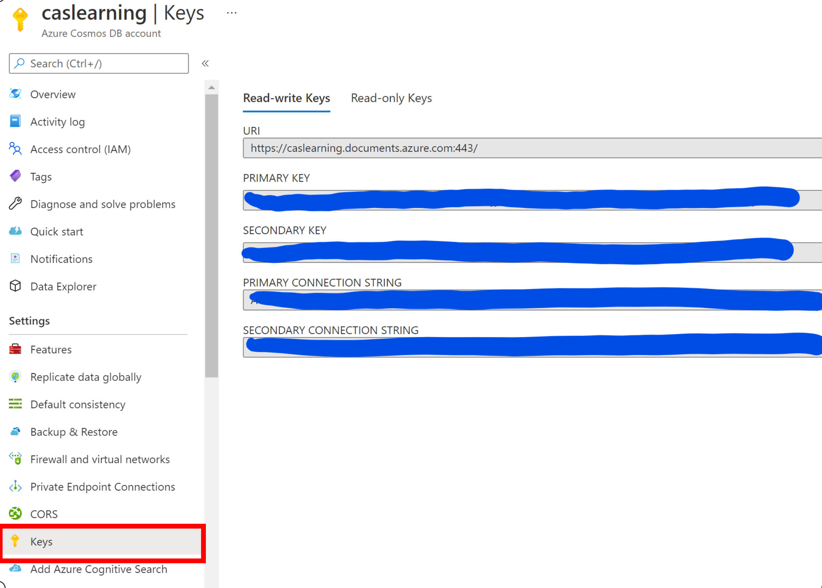Click the search magnifier icon
Screen dimensions: 822x588
click(19, 63)
